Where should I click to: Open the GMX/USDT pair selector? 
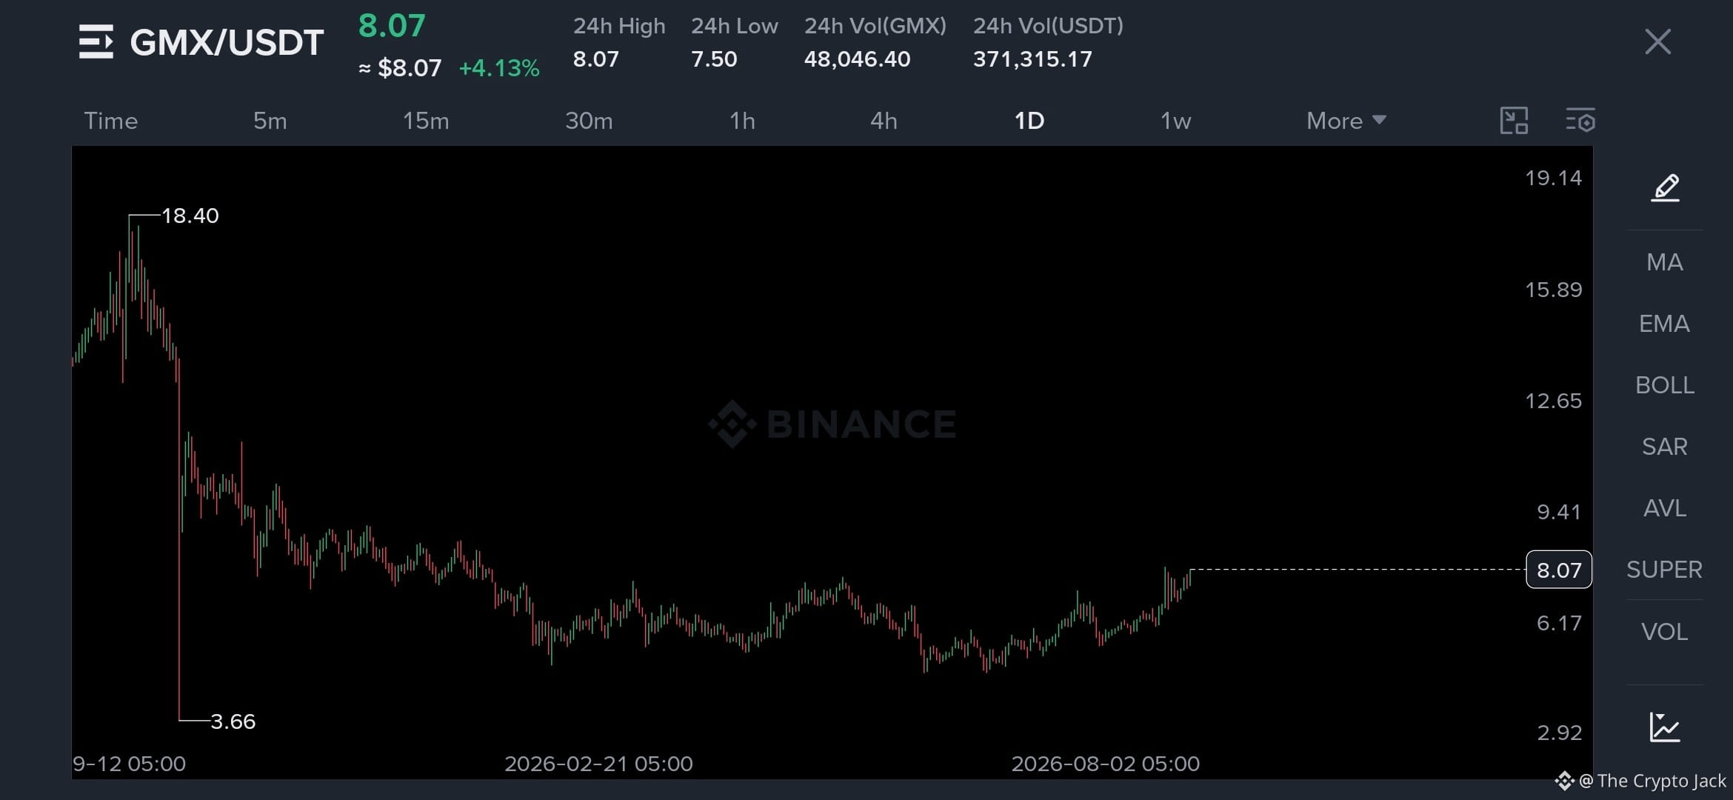click(227, 42)
